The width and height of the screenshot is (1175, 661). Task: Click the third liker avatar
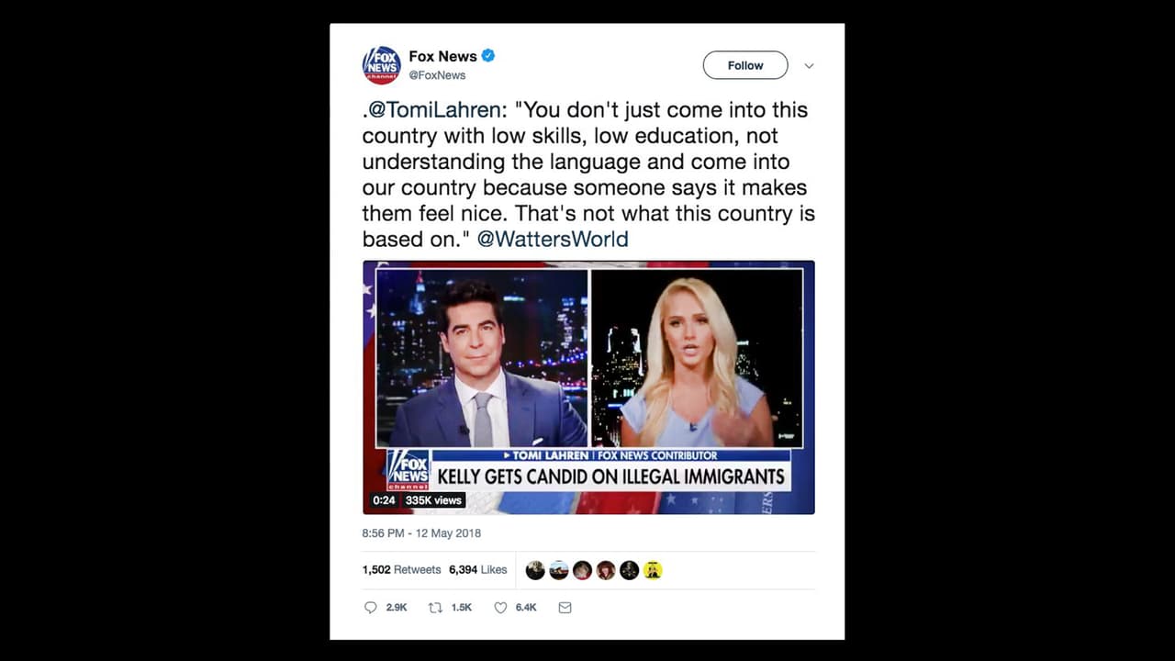pyautogui.click(x=583, y=570)
